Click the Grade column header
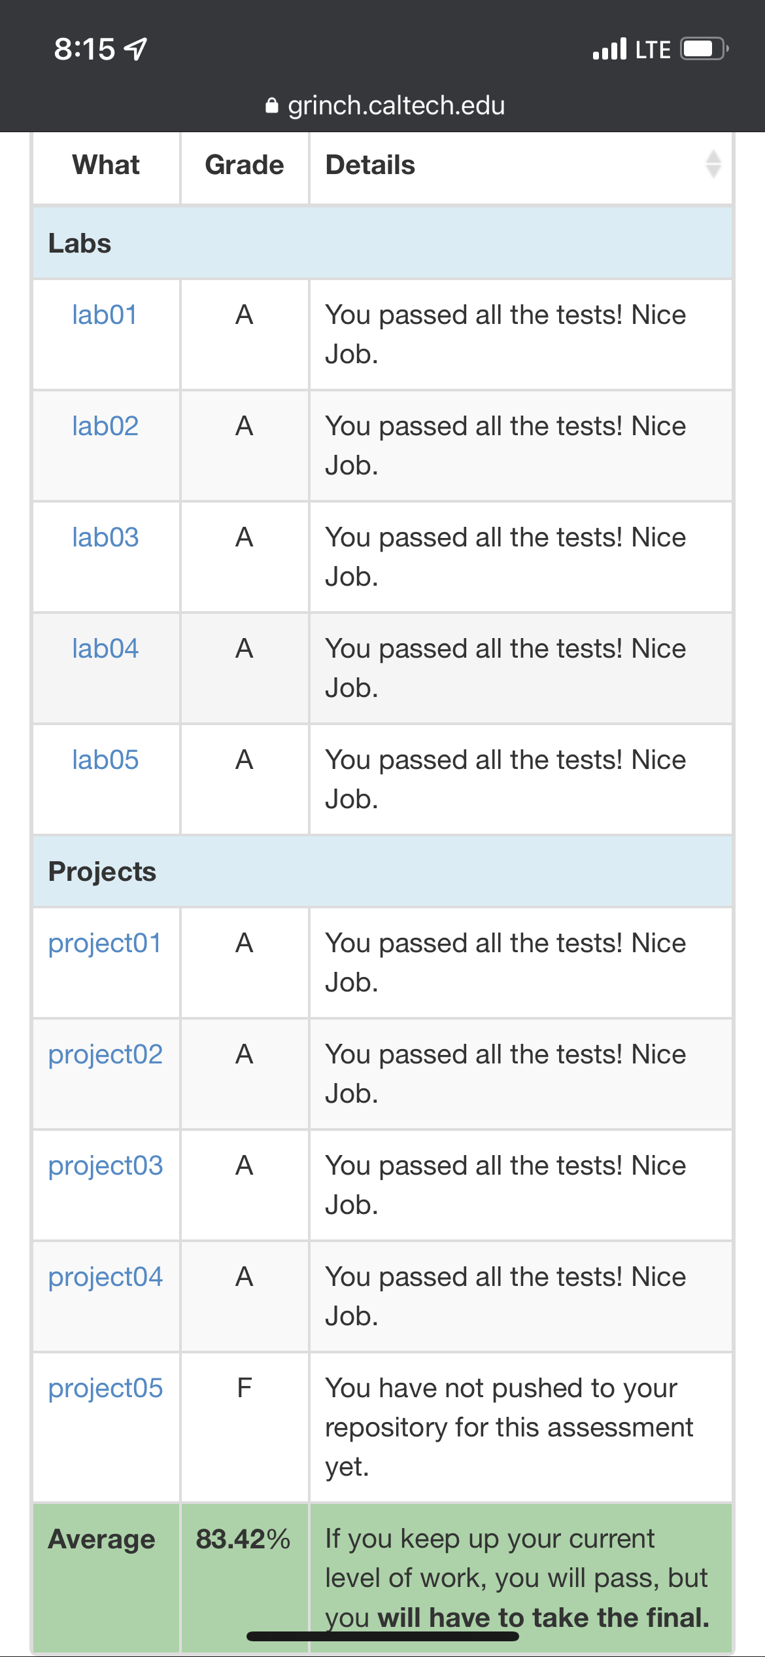The height and width of the screenshot is (1657, 765). click(245, 165)
